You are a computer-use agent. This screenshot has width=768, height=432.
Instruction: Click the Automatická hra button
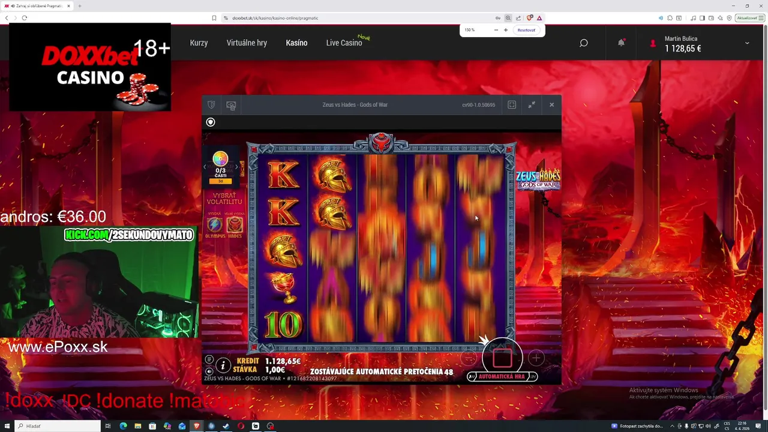(x=502, y=377)
